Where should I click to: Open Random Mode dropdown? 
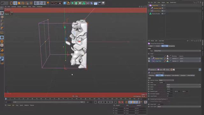(166, 80)
